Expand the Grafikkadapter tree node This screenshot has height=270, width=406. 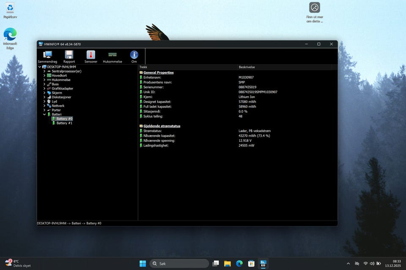(x=44, y=89)
